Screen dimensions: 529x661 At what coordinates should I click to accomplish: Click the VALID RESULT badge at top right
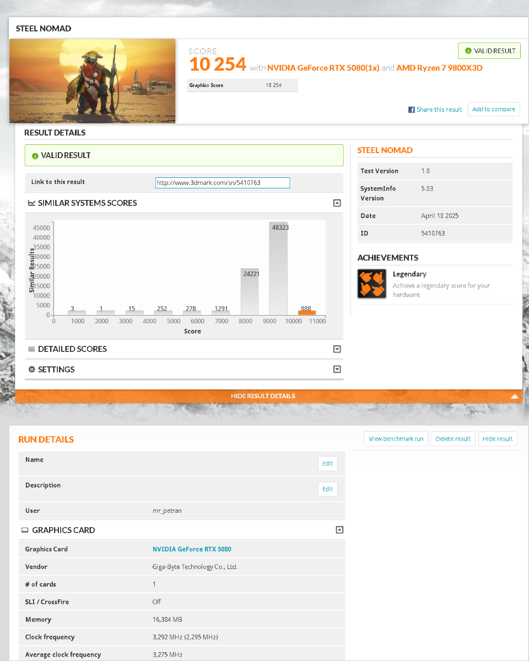[x=489, y=51]
